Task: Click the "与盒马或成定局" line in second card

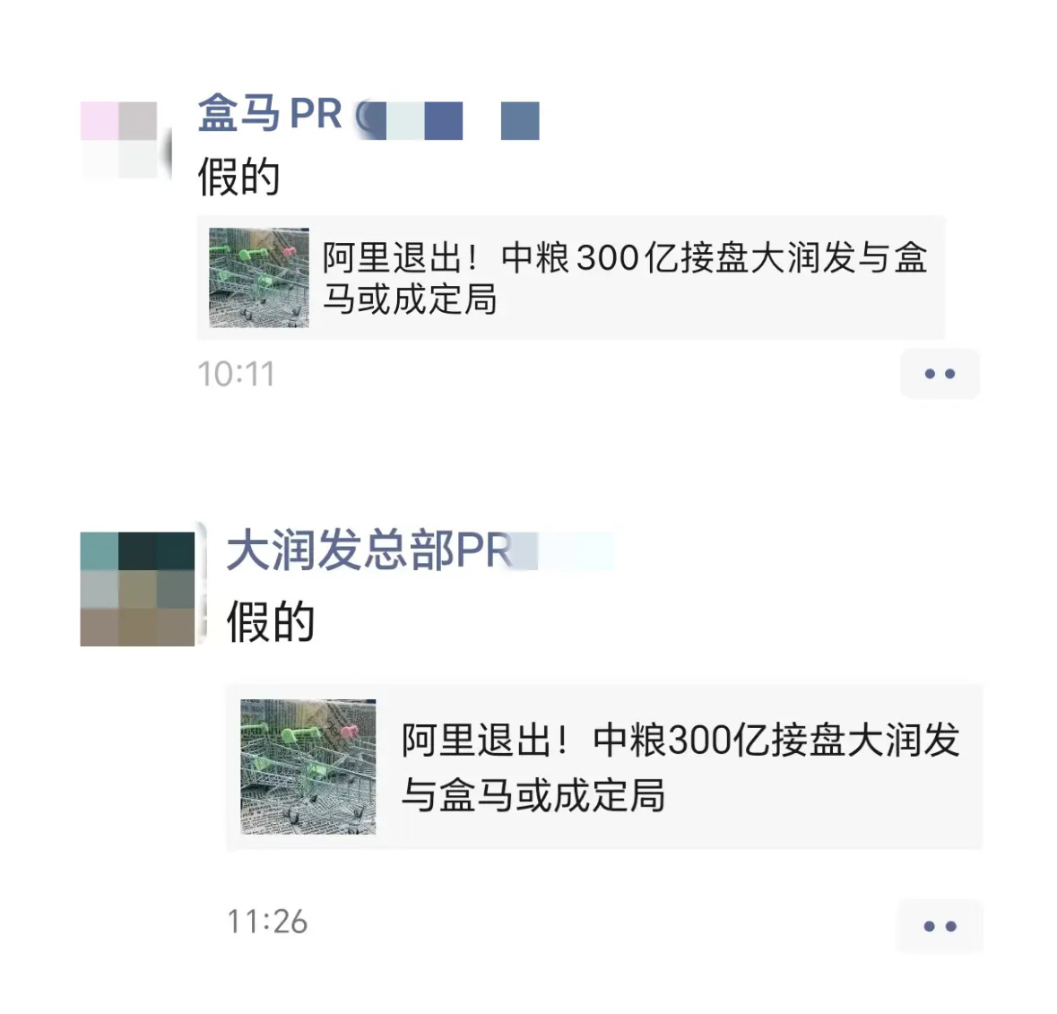Action: coord(533,795)
